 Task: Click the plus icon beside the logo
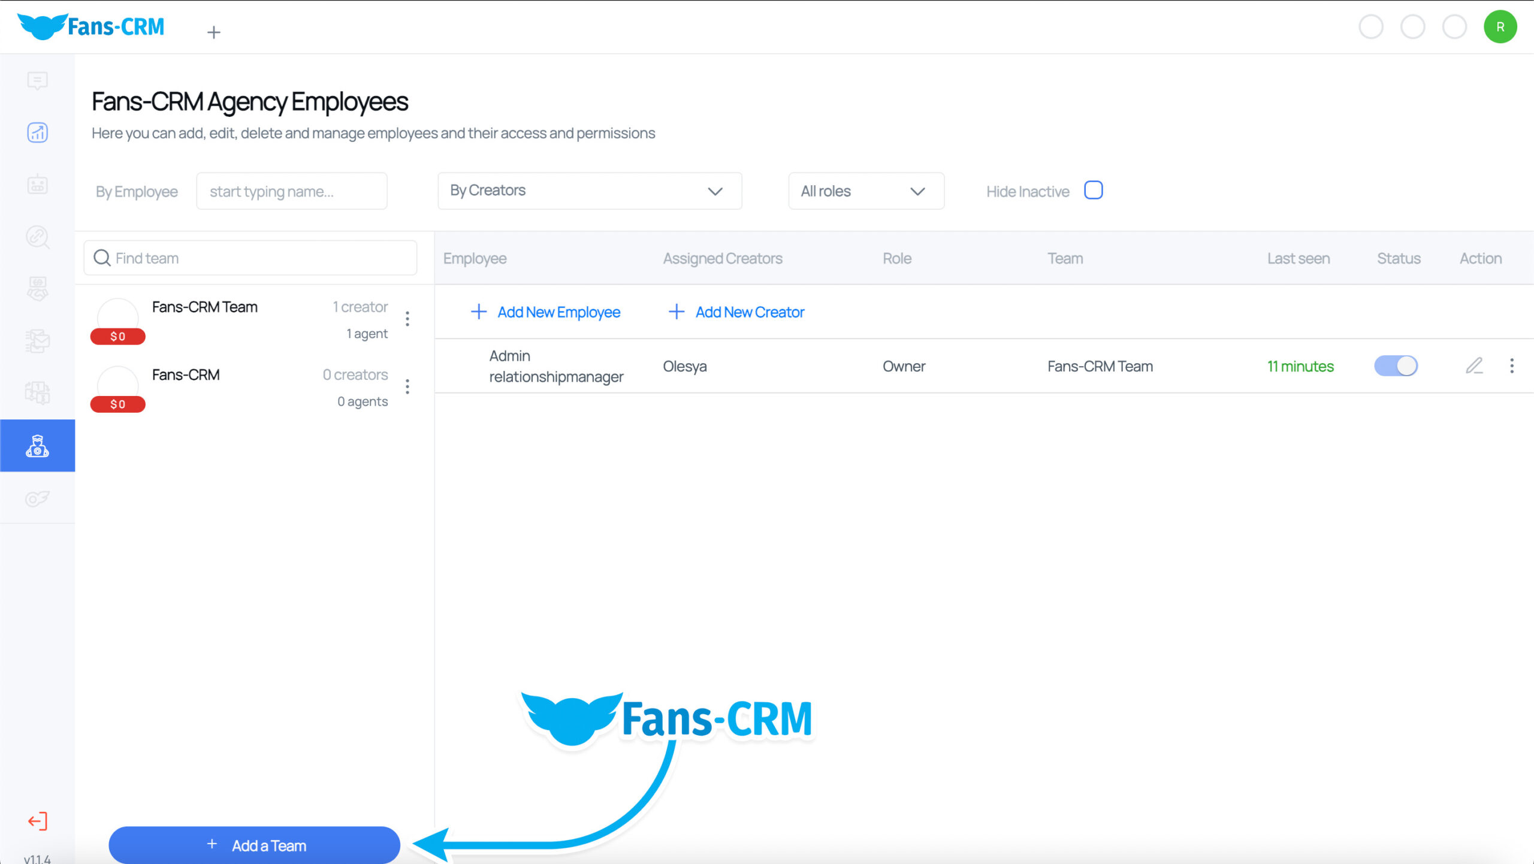pos(214,32)
